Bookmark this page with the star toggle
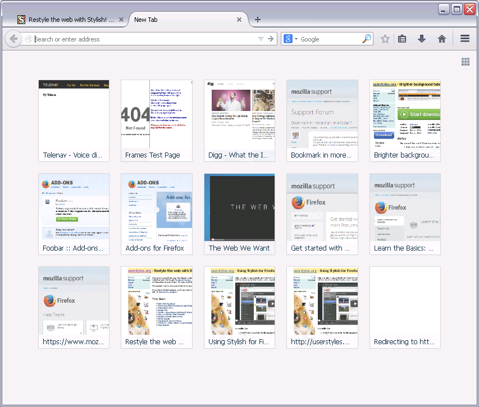The image size is (479, 407). 384,38
